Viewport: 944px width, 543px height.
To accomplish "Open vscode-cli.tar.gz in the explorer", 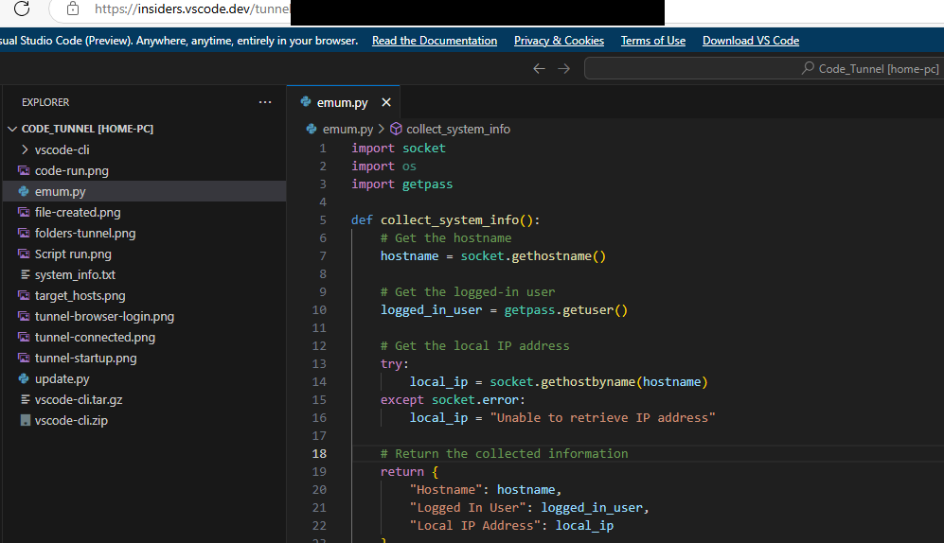I will (x=145, y=400).
